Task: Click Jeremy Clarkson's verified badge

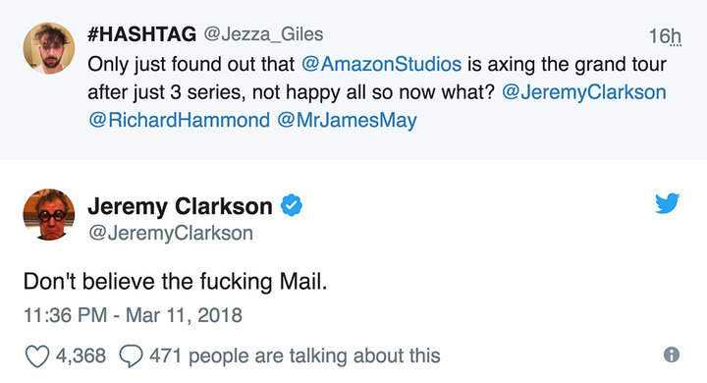Action: tap(292, 205)
